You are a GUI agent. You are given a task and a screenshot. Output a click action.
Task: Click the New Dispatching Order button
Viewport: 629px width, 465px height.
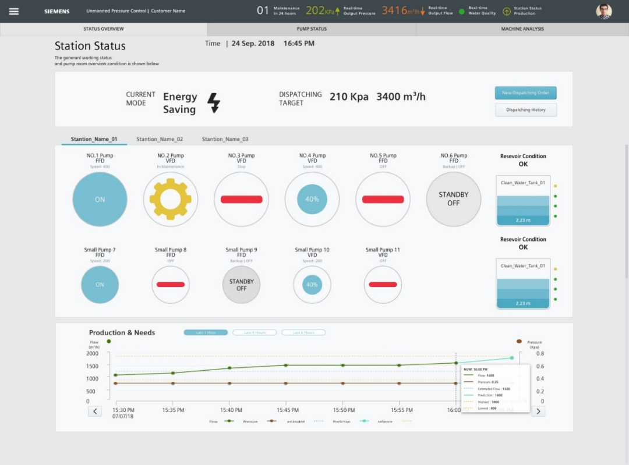pos(526,93)
